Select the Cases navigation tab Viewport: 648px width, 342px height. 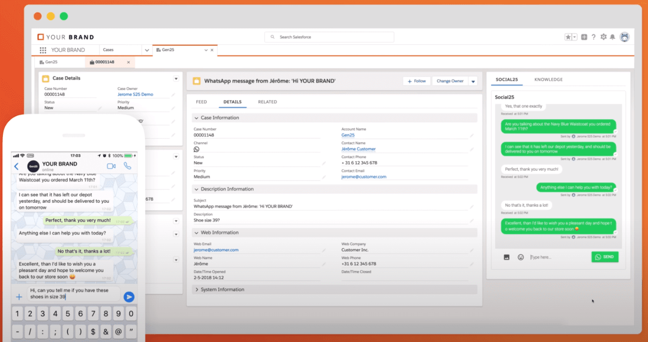point(120,50)
